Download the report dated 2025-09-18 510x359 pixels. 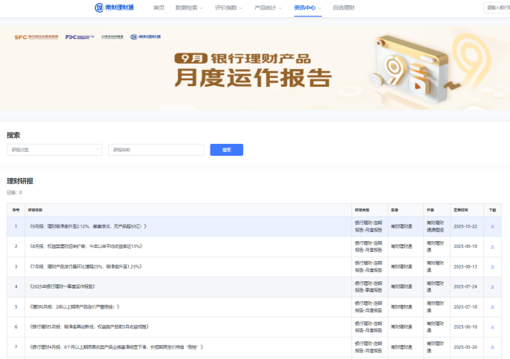click(x=492, y=246)
